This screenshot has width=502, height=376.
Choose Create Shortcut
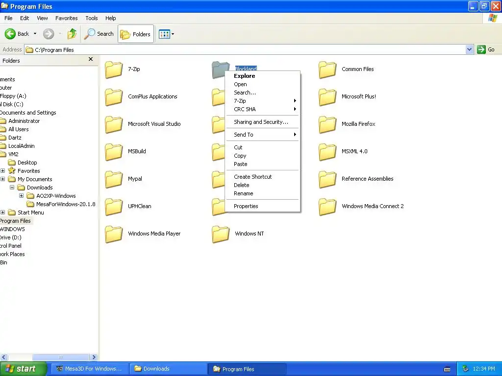click(263, 177)
